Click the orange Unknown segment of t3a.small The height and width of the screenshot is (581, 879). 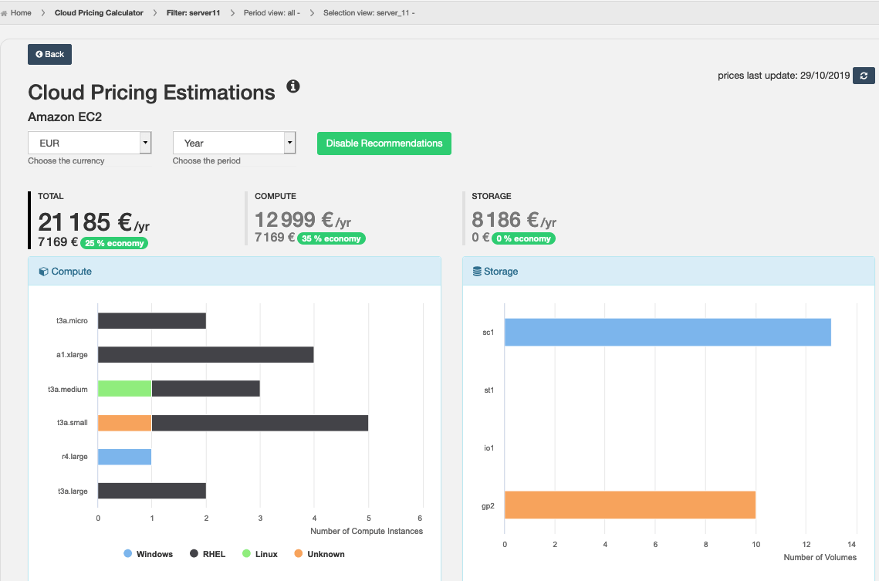coord(124,423)
